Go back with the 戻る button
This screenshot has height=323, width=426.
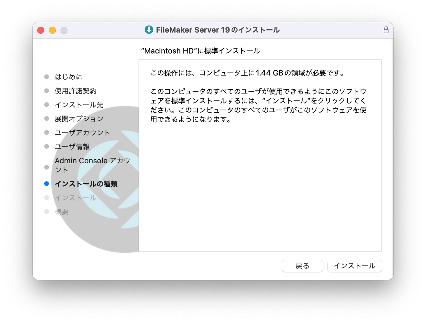click(x=302, y=266)
